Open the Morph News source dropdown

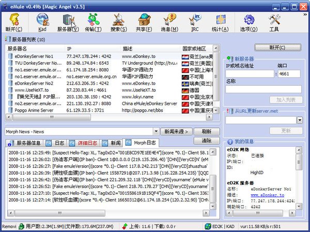156,131
